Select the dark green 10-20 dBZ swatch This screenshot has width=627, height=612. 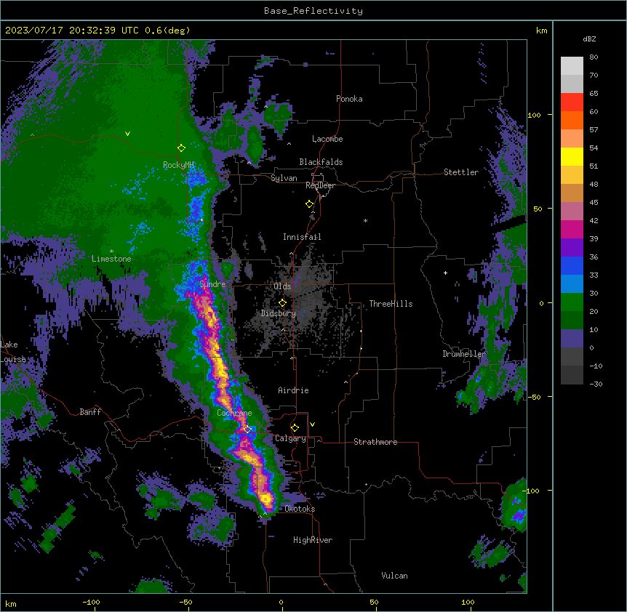(x=572, y=320)
